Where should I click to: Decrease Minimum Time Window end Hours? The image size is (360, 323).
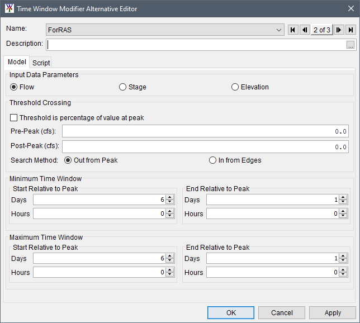click(343, 216)
